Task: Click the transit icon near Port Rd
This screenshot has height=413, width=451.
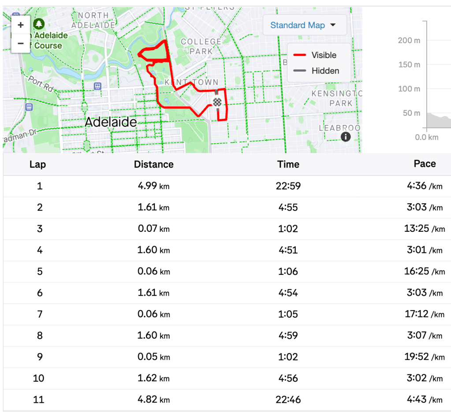Action: [x=97, y=87]
